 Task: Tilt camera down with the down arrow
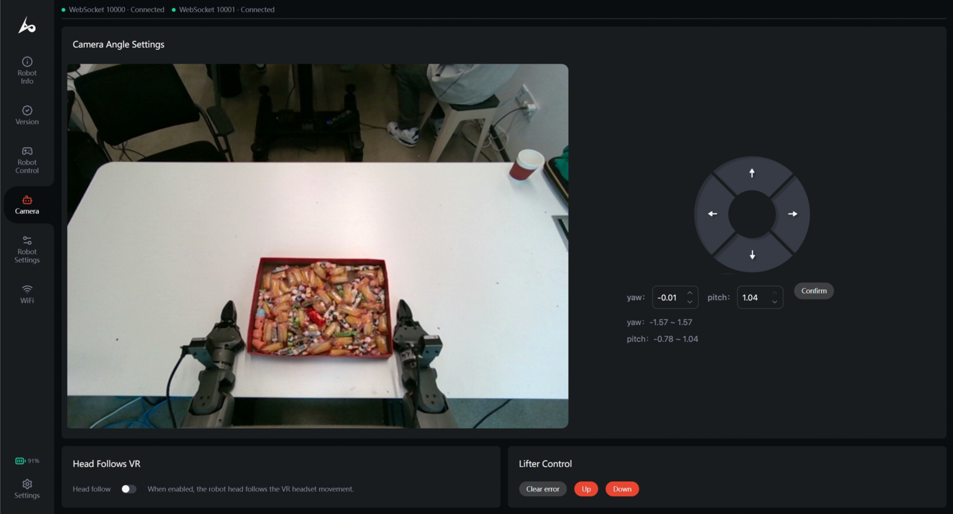[x=752, y=255]
